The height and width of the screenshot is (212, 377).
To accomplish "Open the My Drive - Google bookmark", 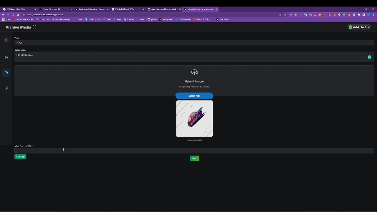I will point(62,19).
